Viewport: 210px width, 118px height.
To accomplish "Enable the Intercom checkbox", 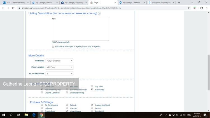I will coord(67,108).
